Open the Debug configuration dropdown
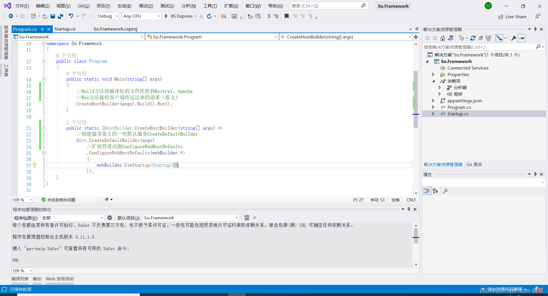This screenshot has height=296, width=548. (108, 16)
